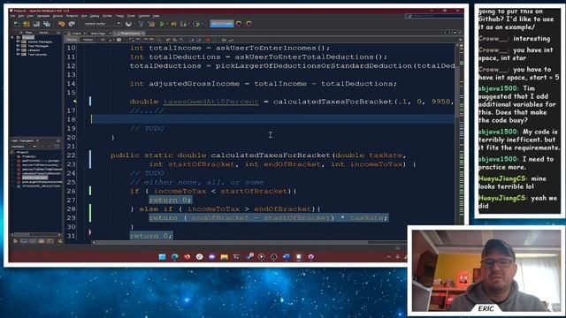Collapse the Project2 root node
The image size is (566, 318).
[x=12, y=37]
